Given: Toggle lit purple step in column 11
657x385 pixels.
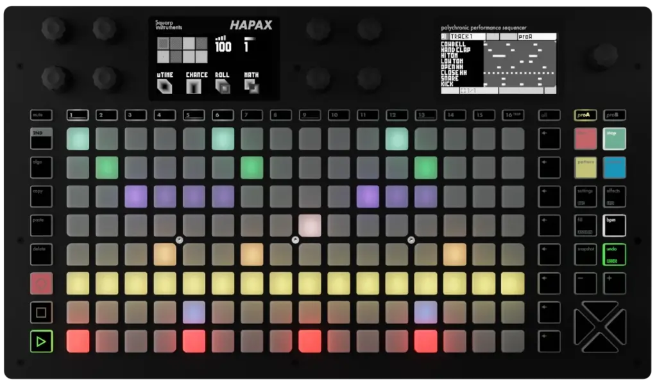Looking at the screenshot, I should (x=368, y=197).
